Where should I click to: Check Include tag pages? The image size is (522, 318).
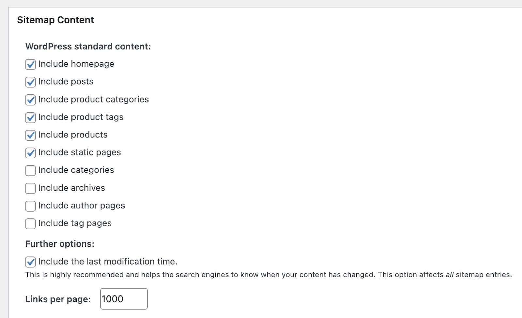pos(30,224)
